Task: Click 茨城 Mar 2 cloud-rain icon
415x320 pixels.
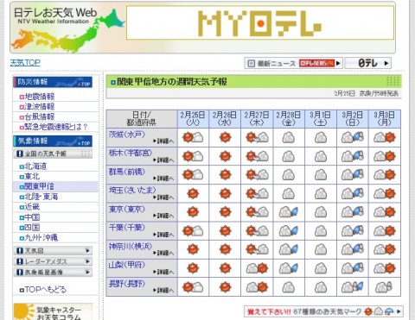Action: [353, 137]
